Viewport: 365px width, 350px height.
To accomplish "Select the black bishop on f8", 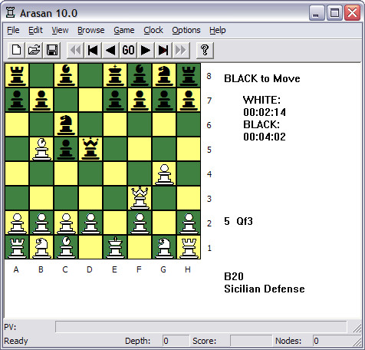I will click(x=140, y=75).
